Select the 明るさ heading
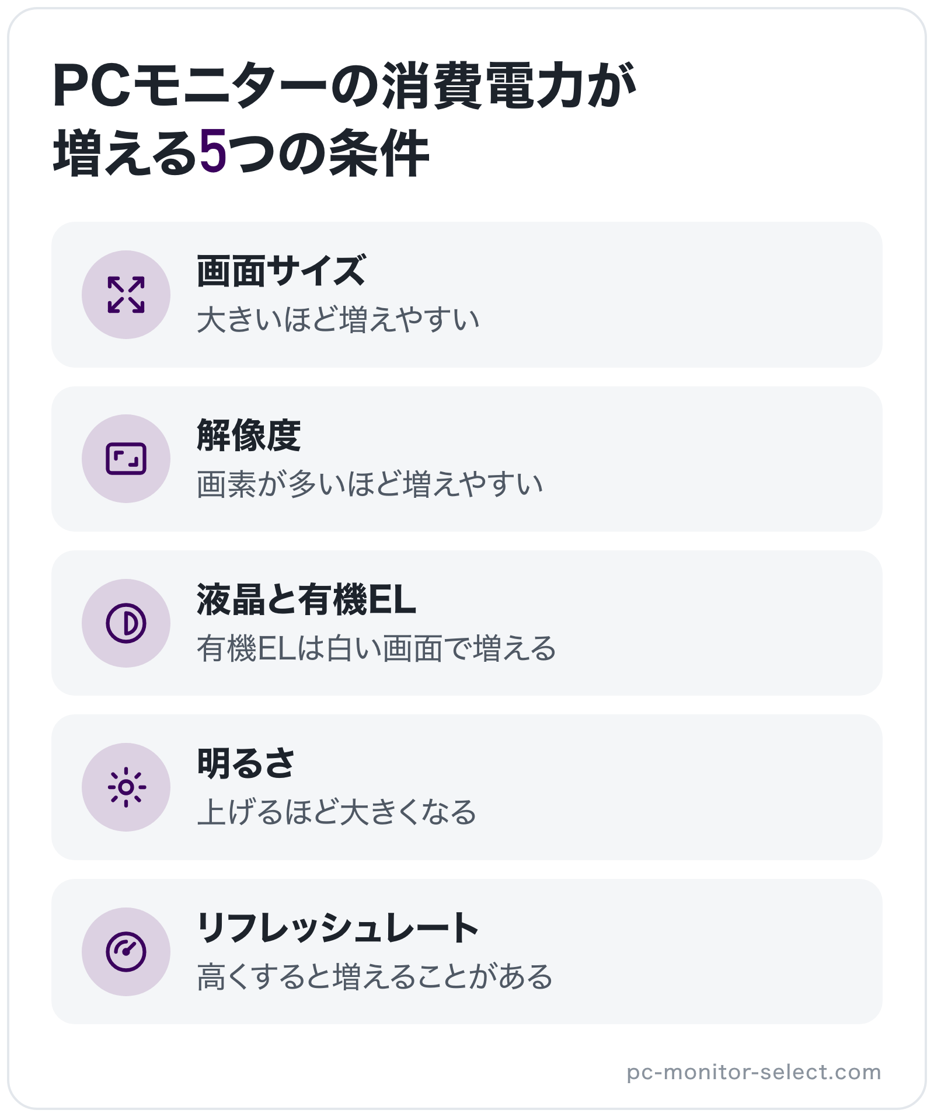Viewport: 934px width, 1117px height. click(246, 763)
